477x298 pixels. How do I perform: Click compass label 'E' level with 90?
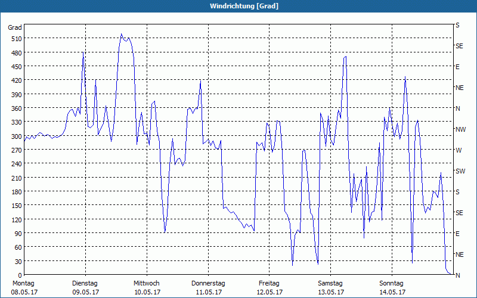pyautogui.click(x=457, y=234)
